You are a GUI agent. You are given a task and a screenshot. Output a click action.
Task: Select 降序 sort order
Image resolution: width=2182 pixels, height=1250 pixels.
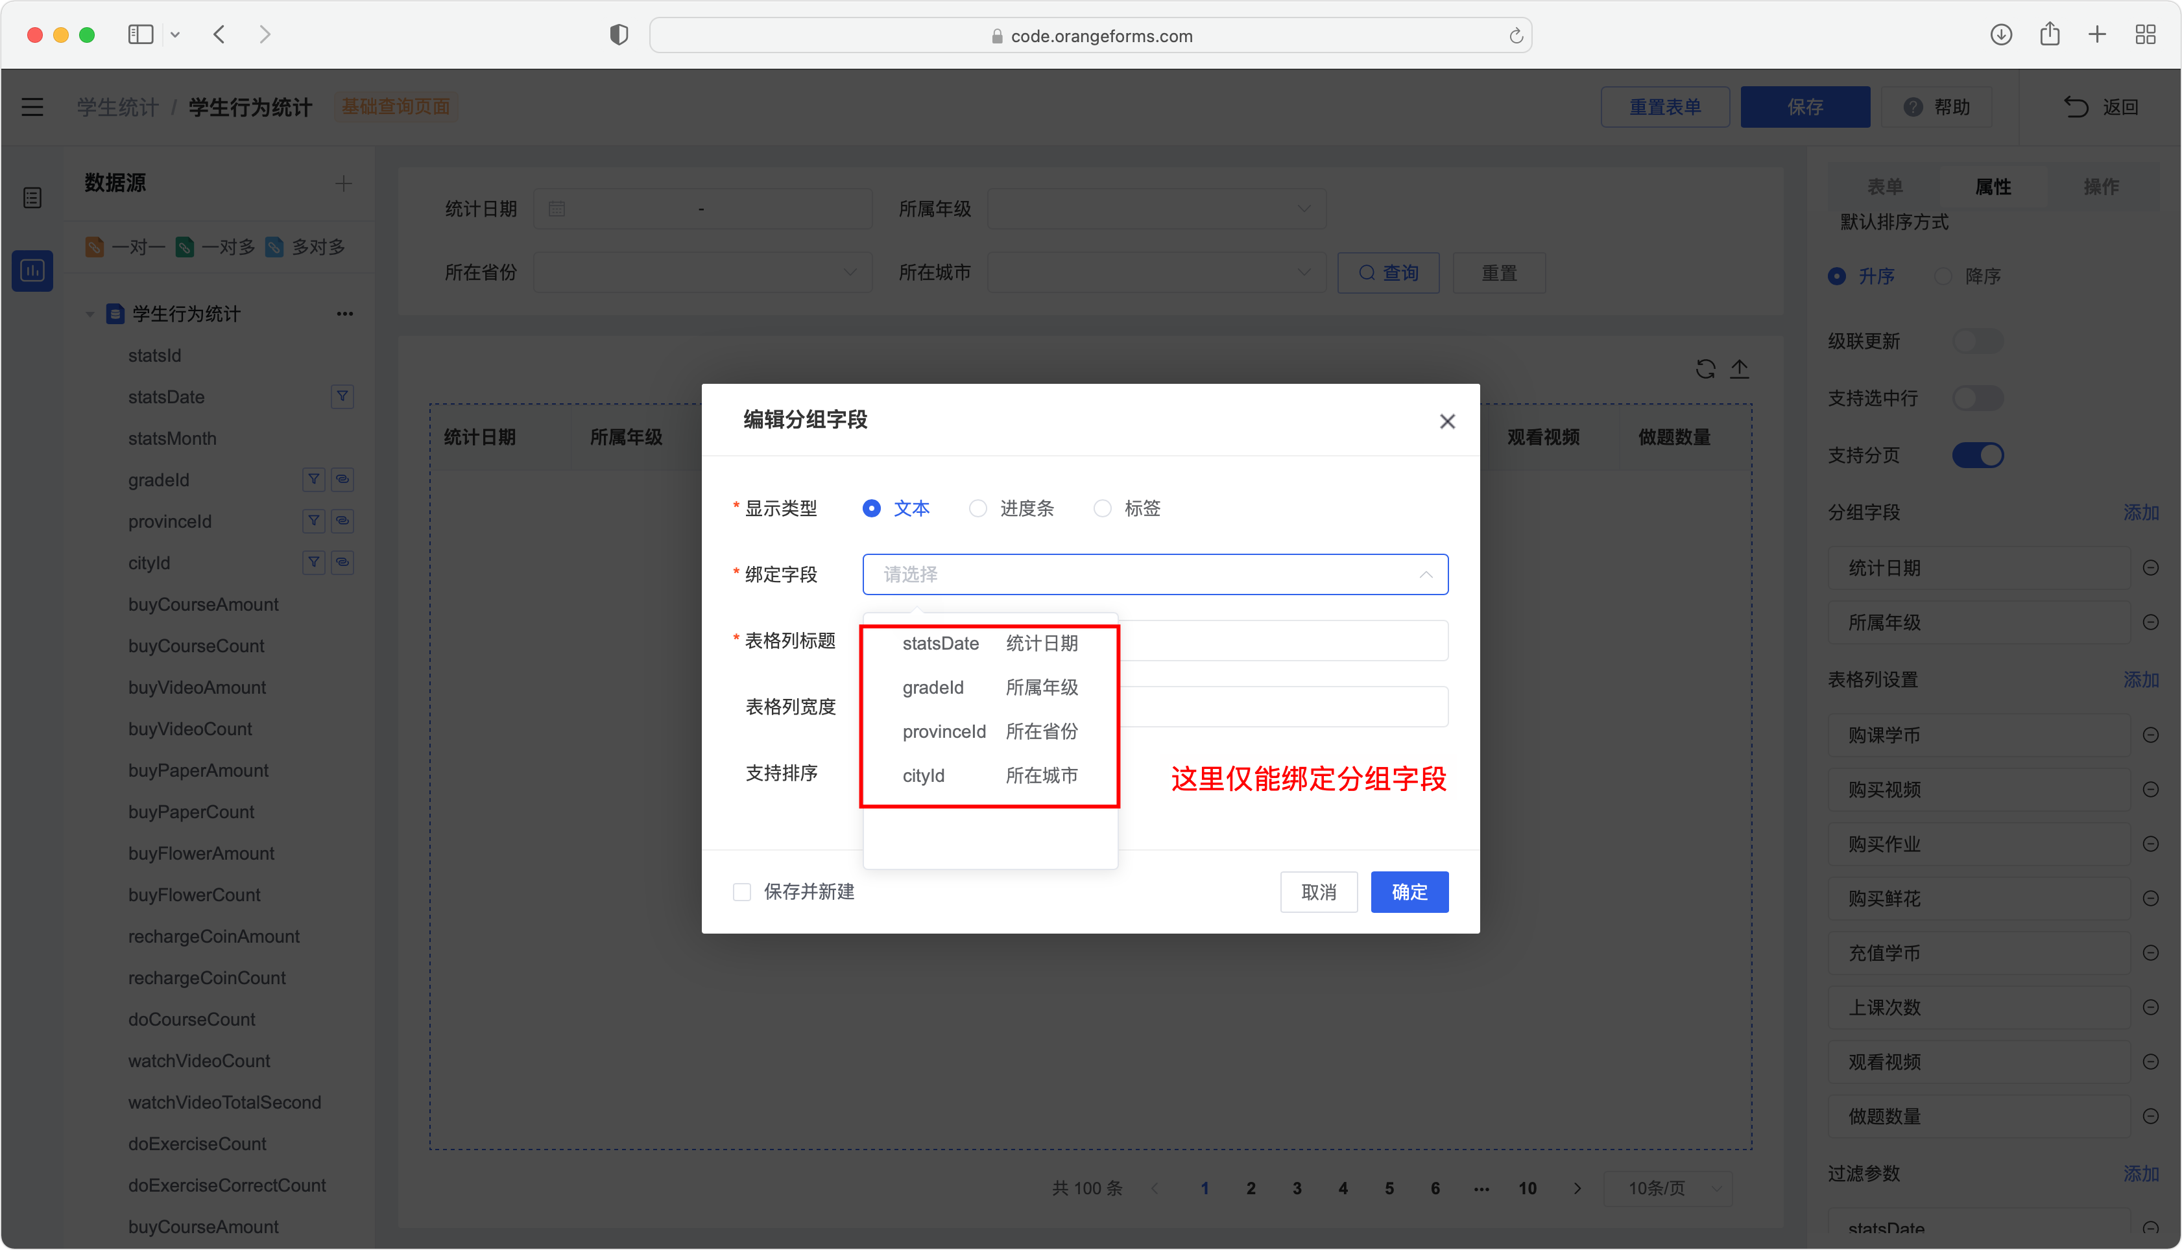coord(1967,276)
